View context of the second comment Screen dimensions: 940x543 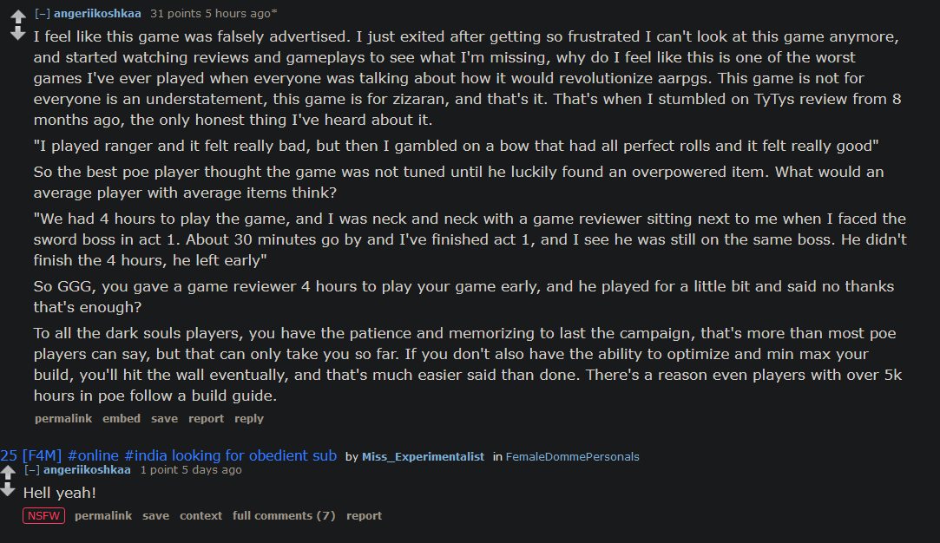coord(200,516)
